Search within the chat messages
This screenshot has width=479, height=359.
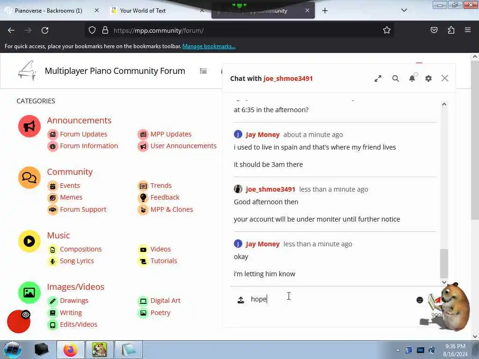point(396,79)
